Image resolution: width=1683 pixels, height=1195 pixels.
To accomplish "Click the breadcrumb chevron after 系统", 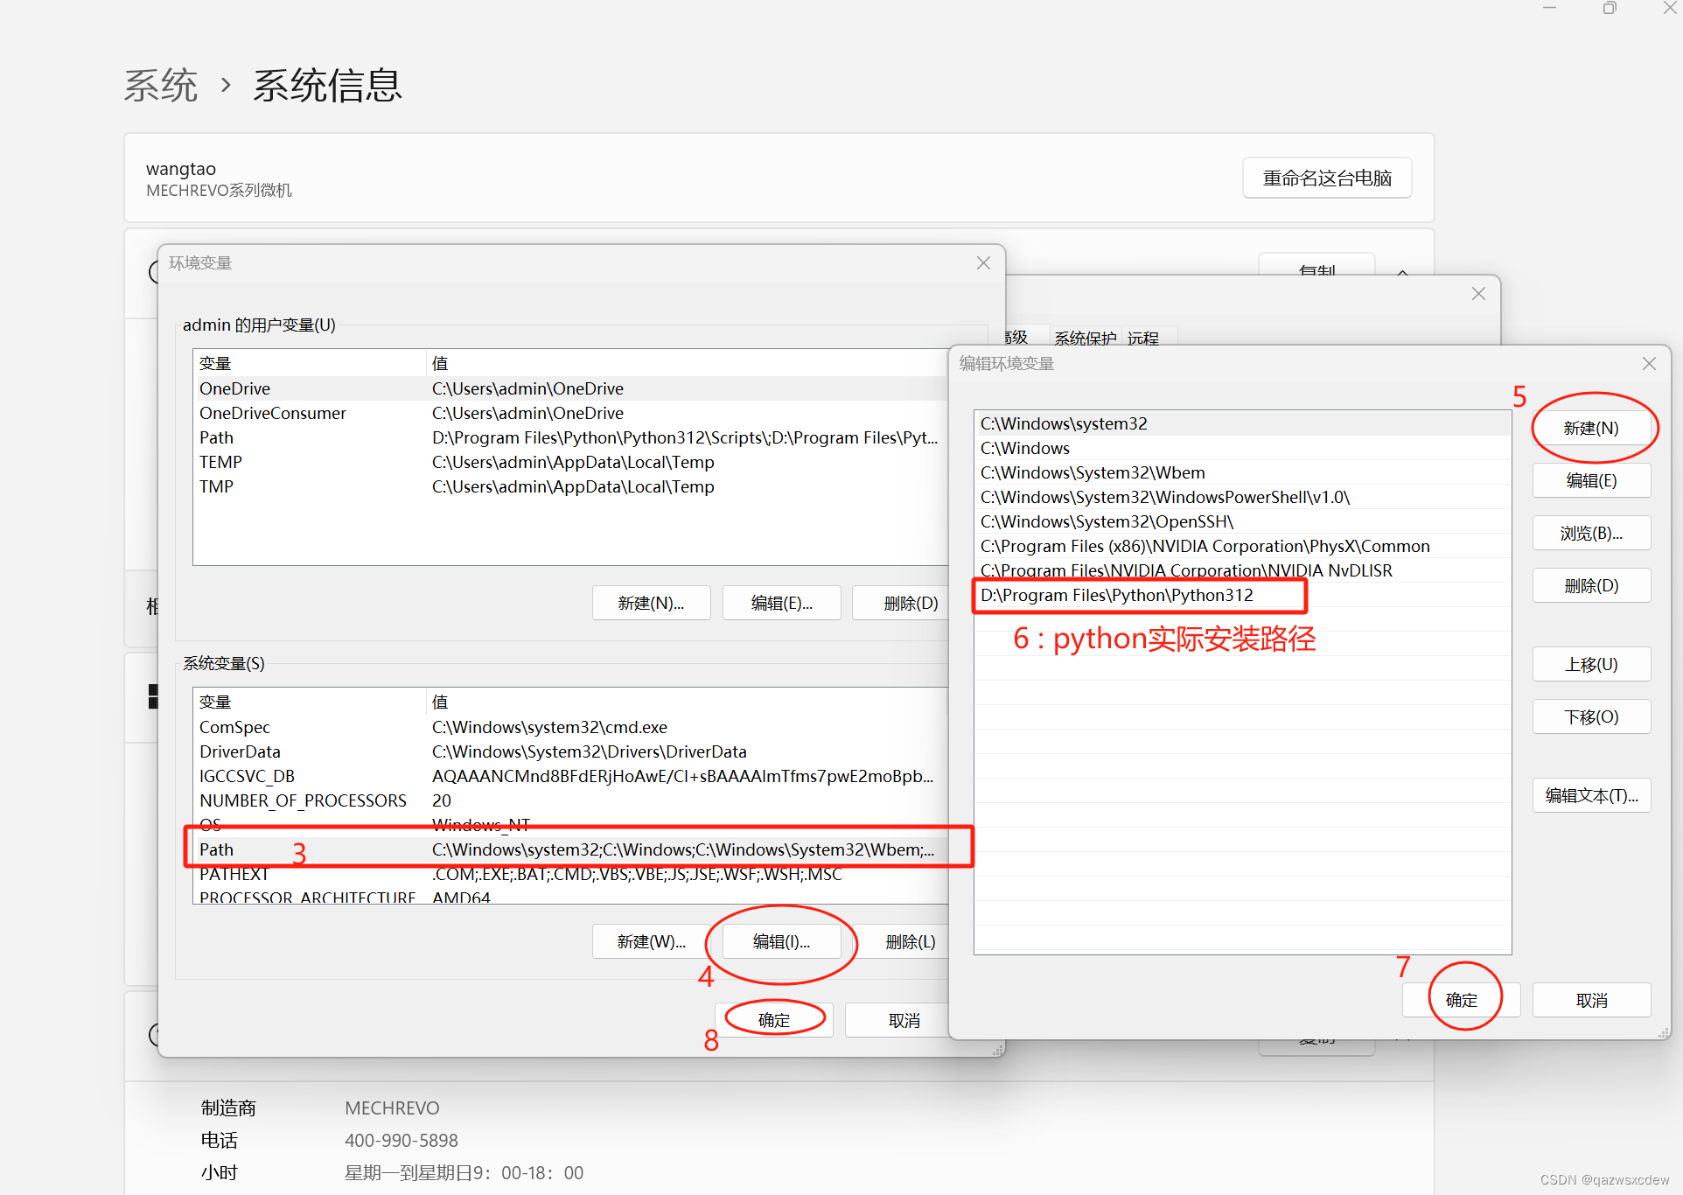I will 226,85.
